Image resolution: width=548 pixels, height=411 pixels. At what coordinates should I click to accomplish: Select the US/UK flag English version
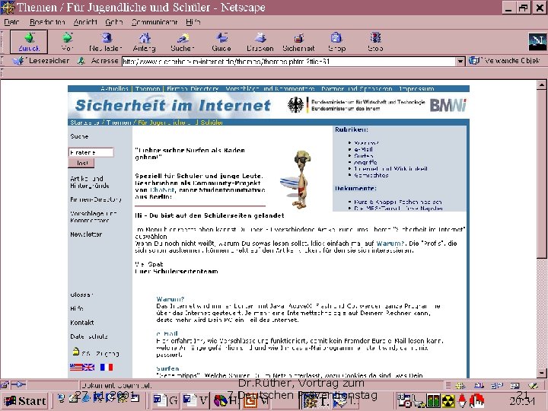81,367
